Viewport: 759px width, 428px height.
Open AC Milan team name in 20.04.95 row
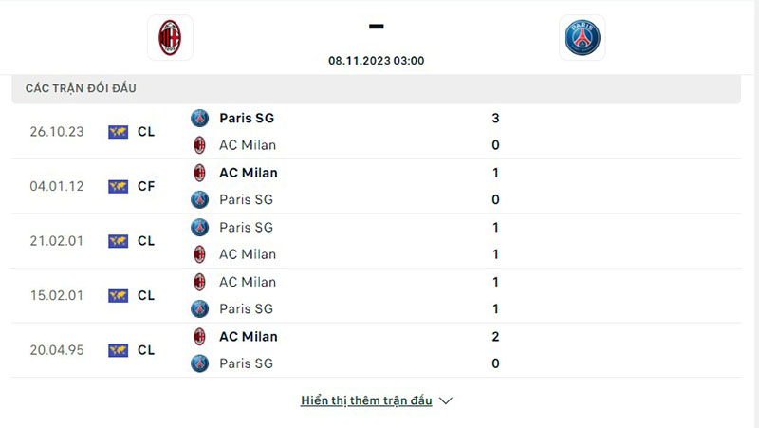[249, 336]
